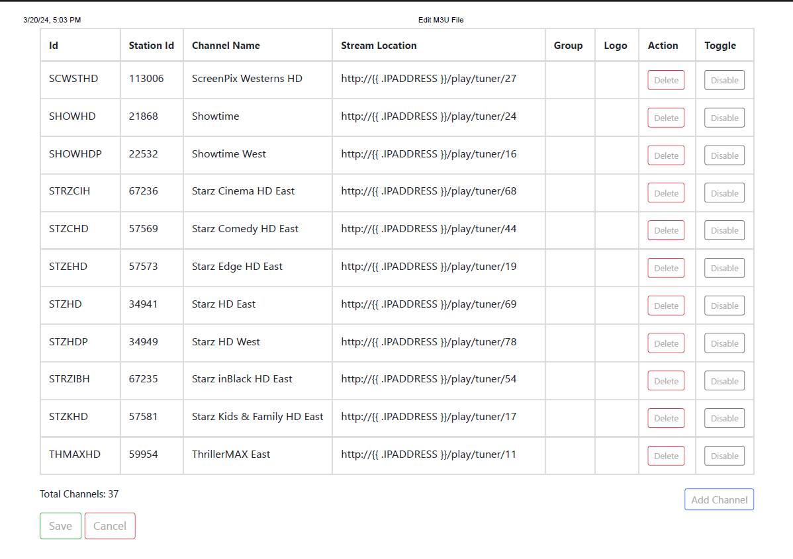The height and width of the screenshot is (559, 793).
Task: Disable the Showtime West channel
Action: (x=724, y=155)
